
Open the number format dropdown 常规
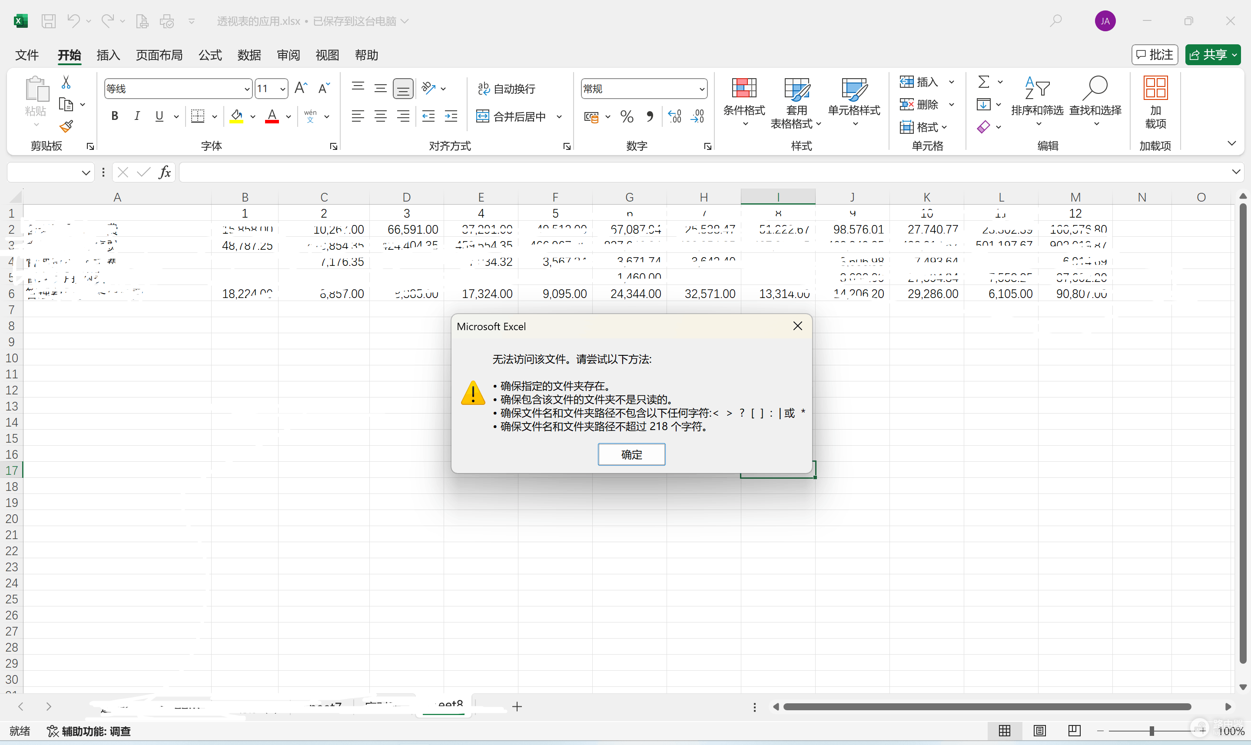pyautogui.click(x=702, y=89)
